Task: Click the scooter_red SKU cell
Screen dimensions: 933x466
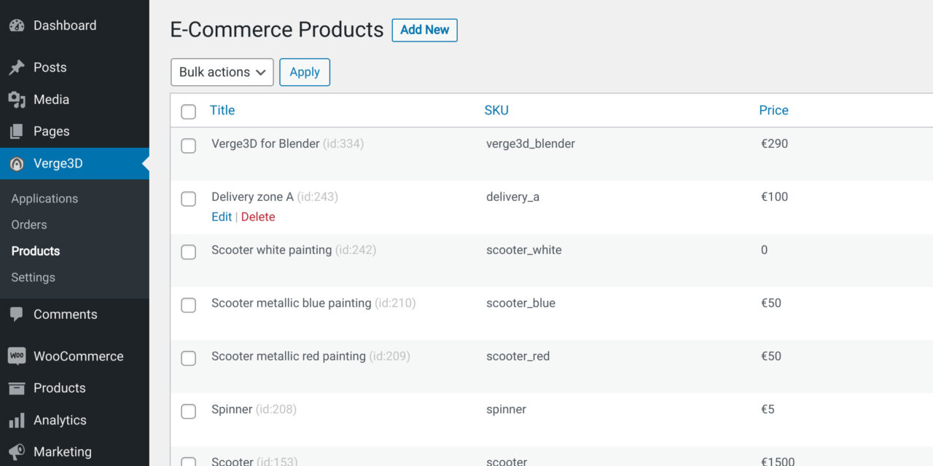Action: (518, 357)
